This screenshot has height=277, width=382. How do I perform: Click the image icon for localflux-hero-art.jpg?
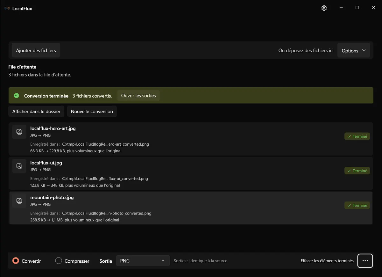(19, 132)
